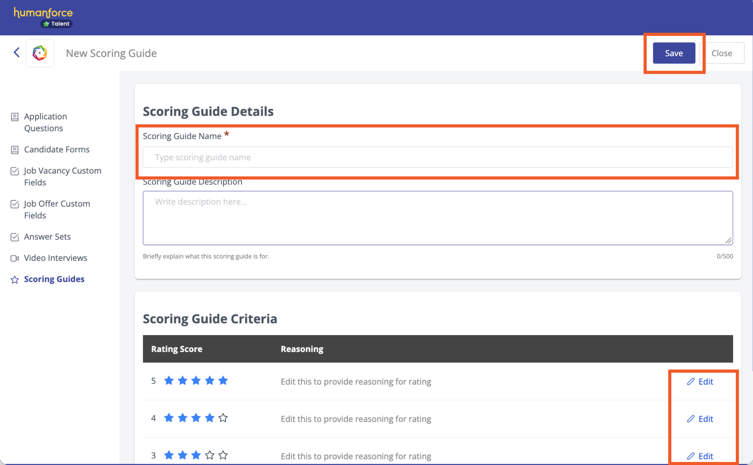Click the fifth star in rating 5 row

point(223,380)
